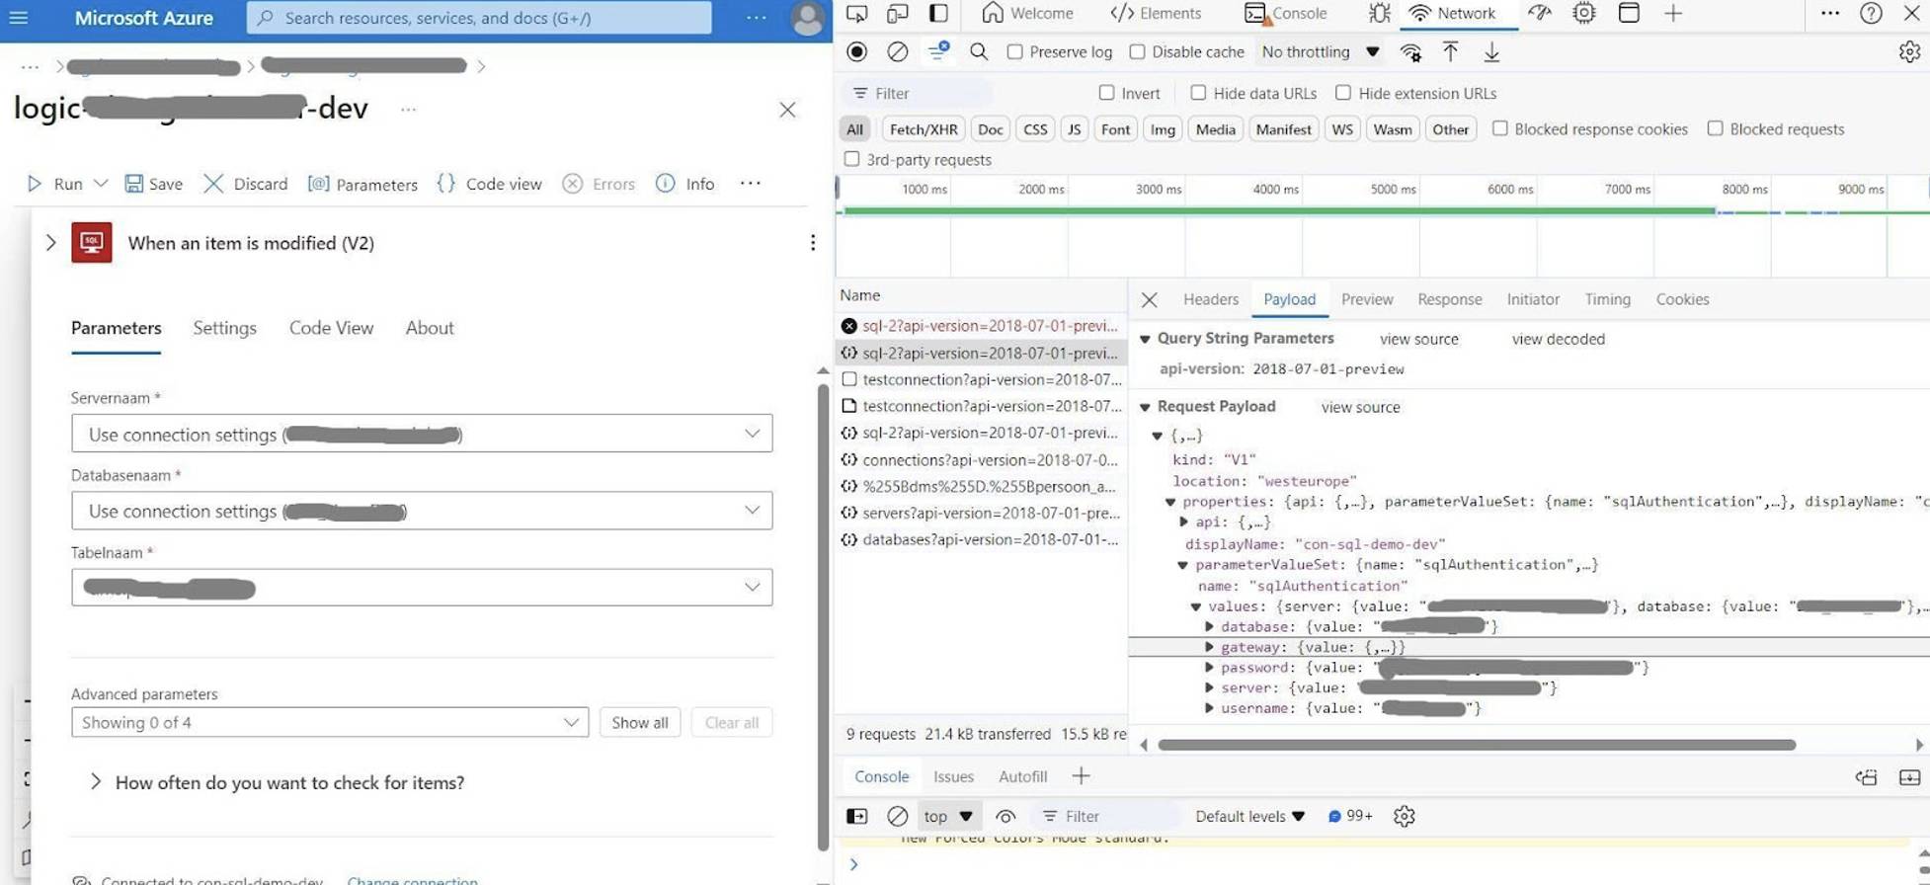
Task: Open the trigger's vertical ellipsis menu
Action: (812, 242)
